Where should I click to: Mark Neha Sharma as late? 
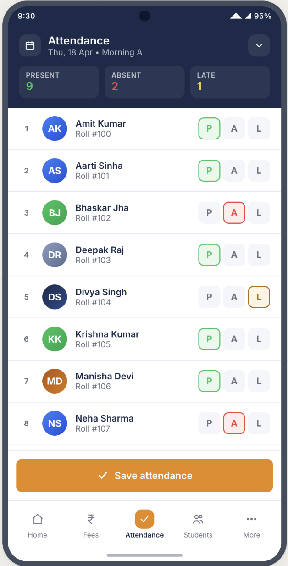[x=259, y=423]
